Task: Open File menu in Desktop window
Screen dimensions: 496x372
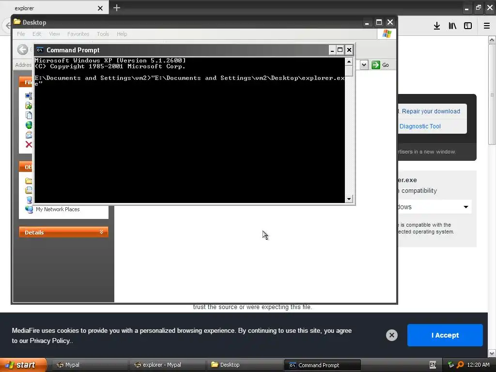Action: 21,34
